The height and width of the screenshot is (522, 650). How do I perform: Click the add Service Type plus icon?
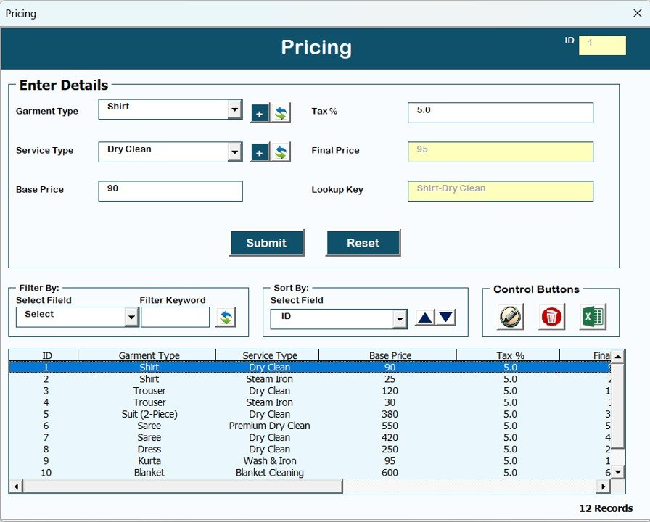coord(260,152)
